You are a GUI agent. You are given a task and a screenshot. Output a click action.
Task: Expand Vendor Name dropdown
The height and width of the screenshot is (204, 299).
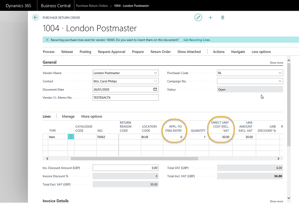pos(155,73)
